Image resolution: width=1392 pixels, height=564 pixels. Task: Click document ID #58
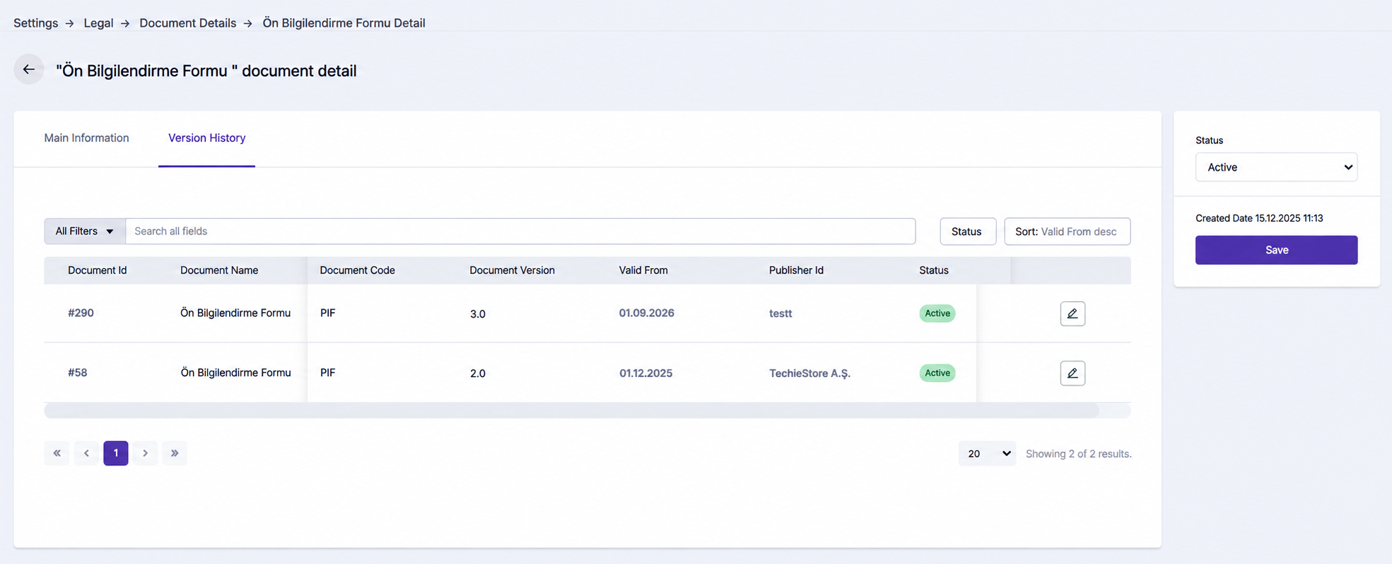78,373
